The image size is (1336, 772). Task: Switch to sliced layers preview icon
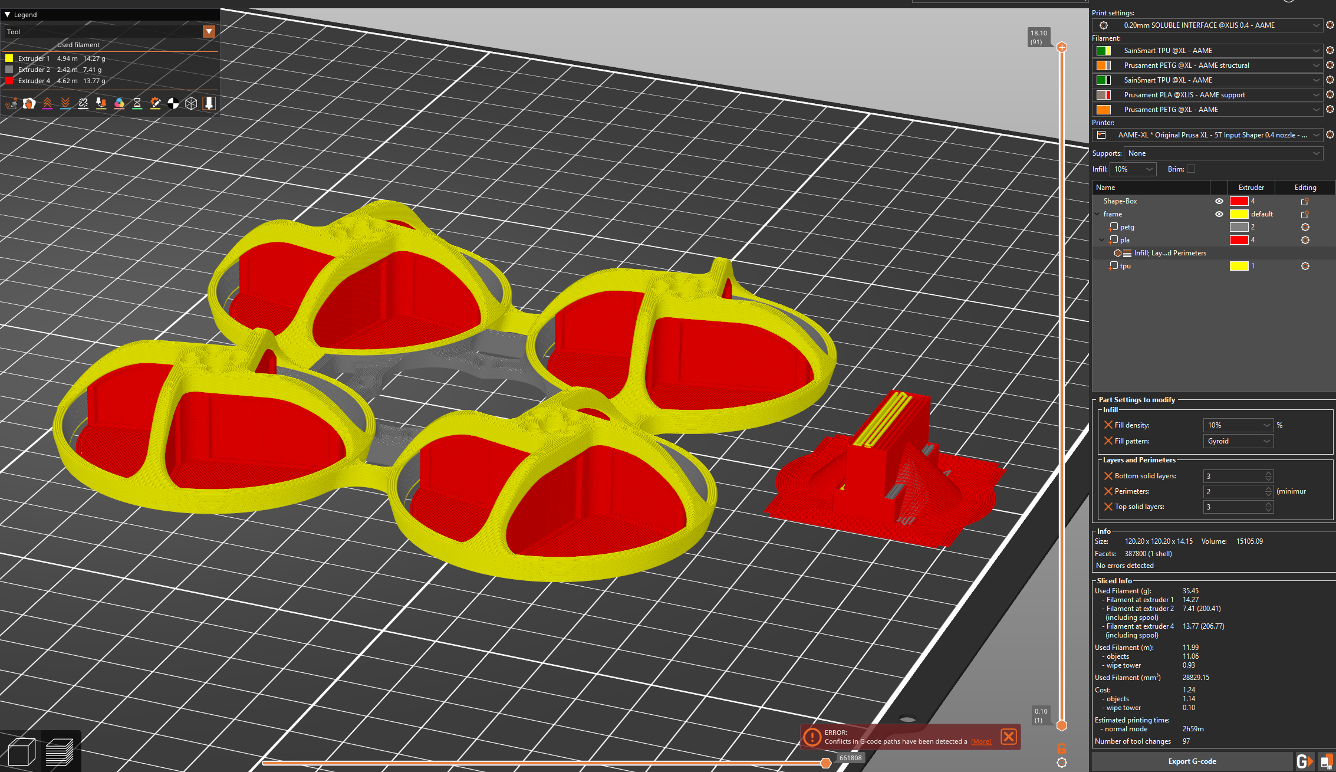coord(60,752)
